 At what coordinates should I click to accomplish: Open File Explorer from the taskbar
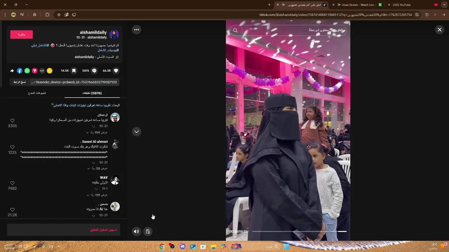pyautogui.click(x=213, y=246)
